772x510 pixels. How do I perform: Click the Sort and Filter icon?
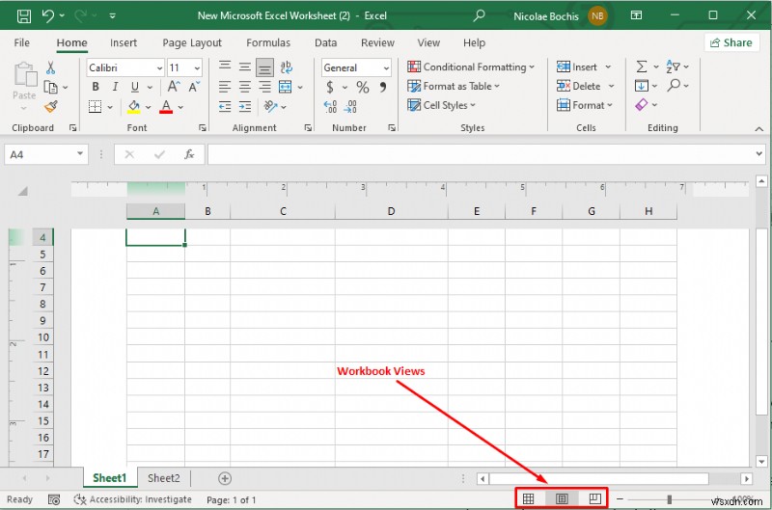[x=673, y=67]
